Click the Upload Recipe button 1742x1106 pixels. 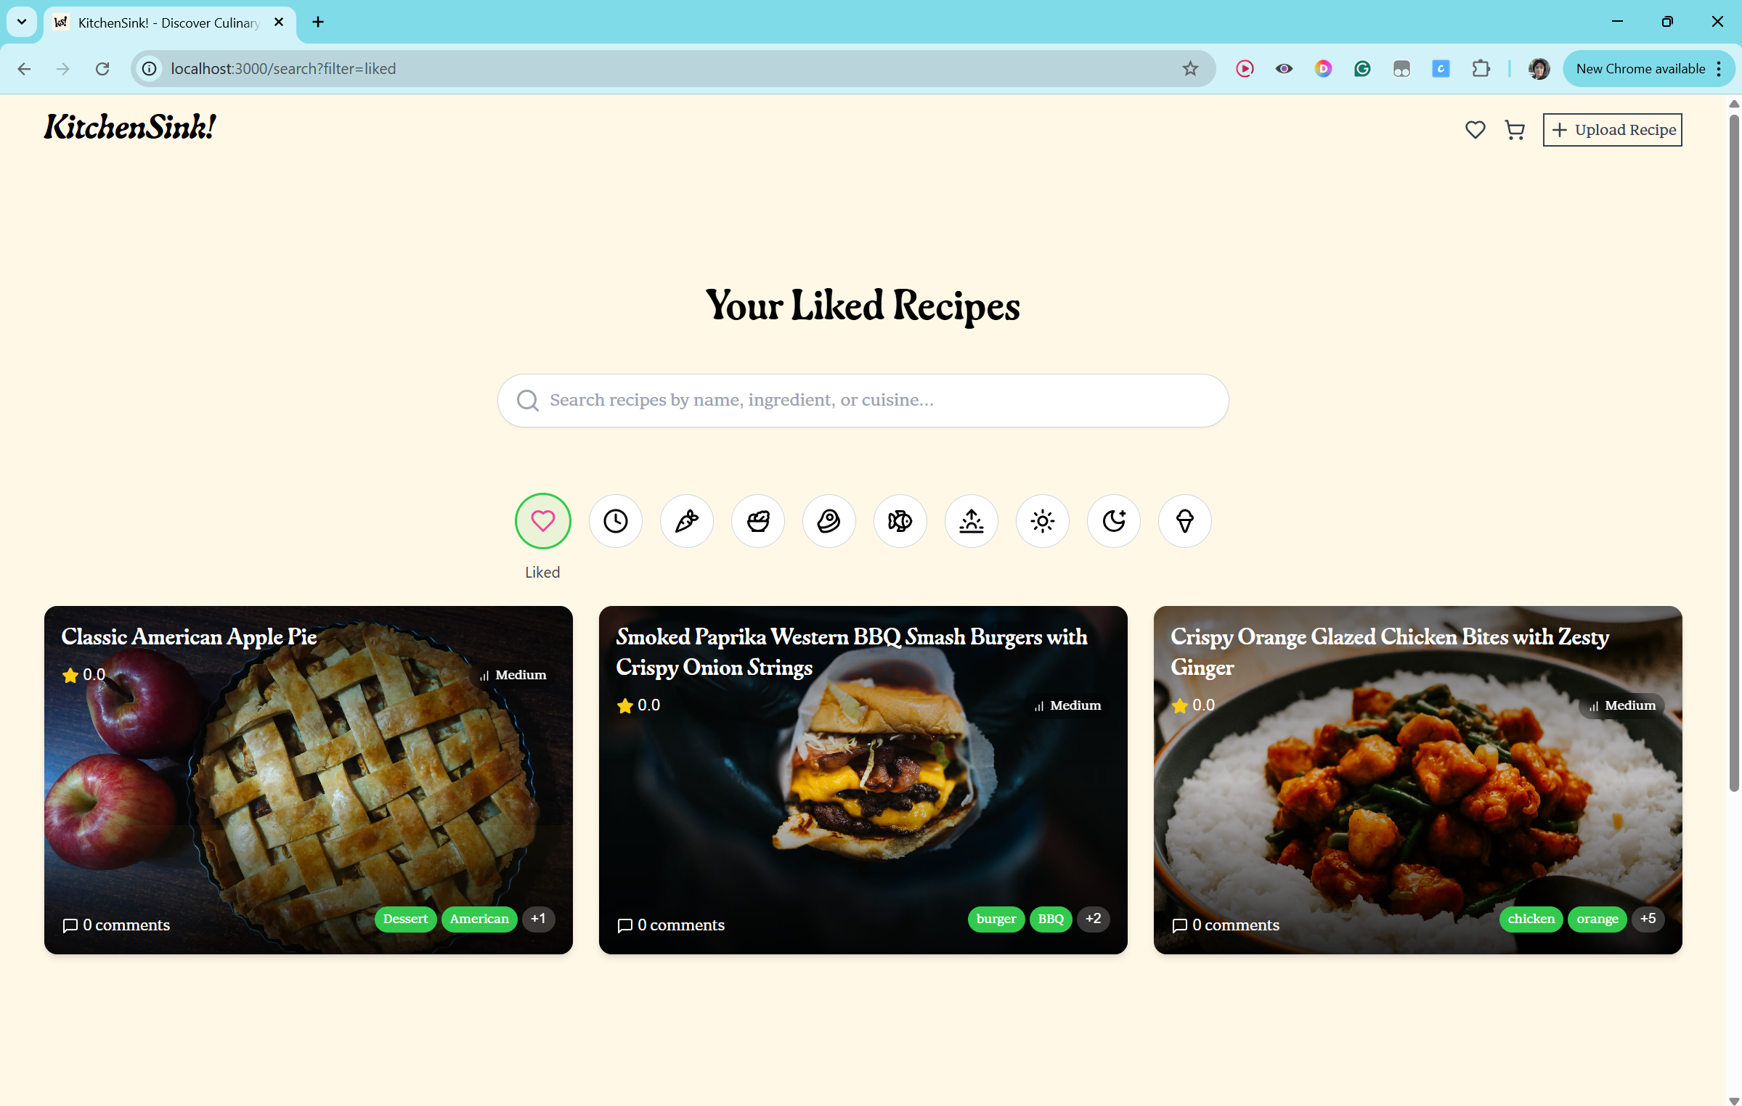[x=1612, y=130]
